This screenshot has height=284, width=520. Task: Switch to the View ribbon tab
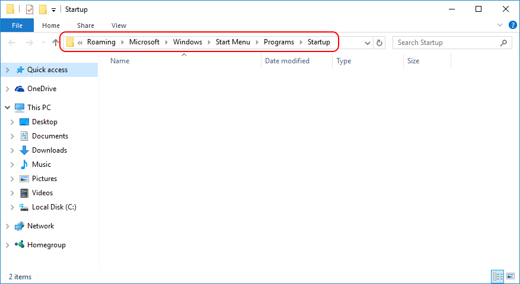point(119,25)
